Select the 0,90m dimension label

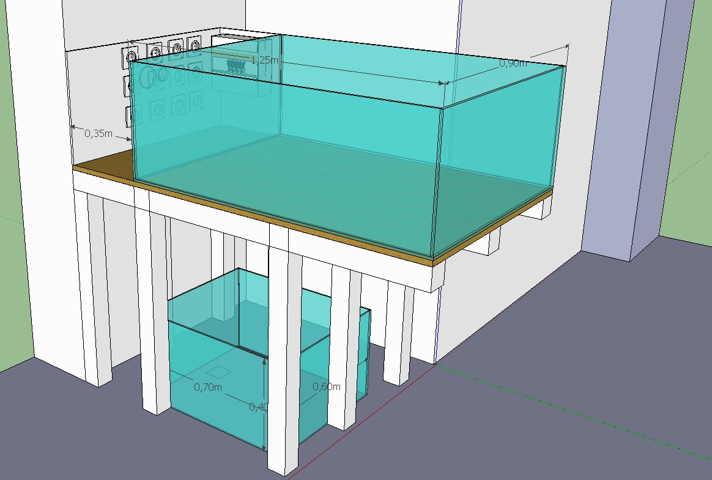[x=513, y=63]
